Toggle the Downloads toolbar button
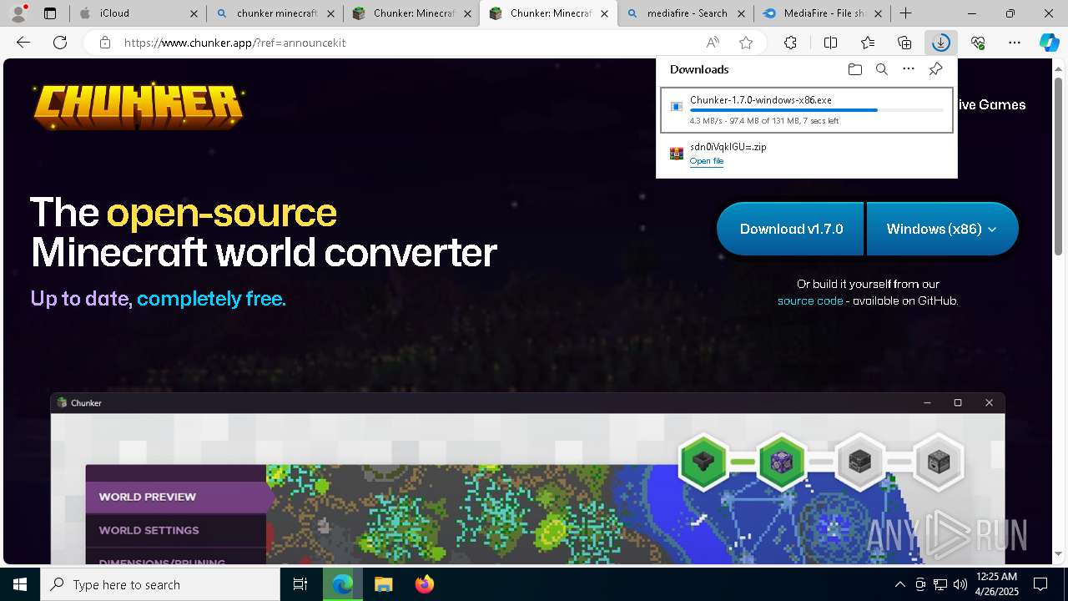The height and width of the screenshot is (601, 1068). (941, 43)
